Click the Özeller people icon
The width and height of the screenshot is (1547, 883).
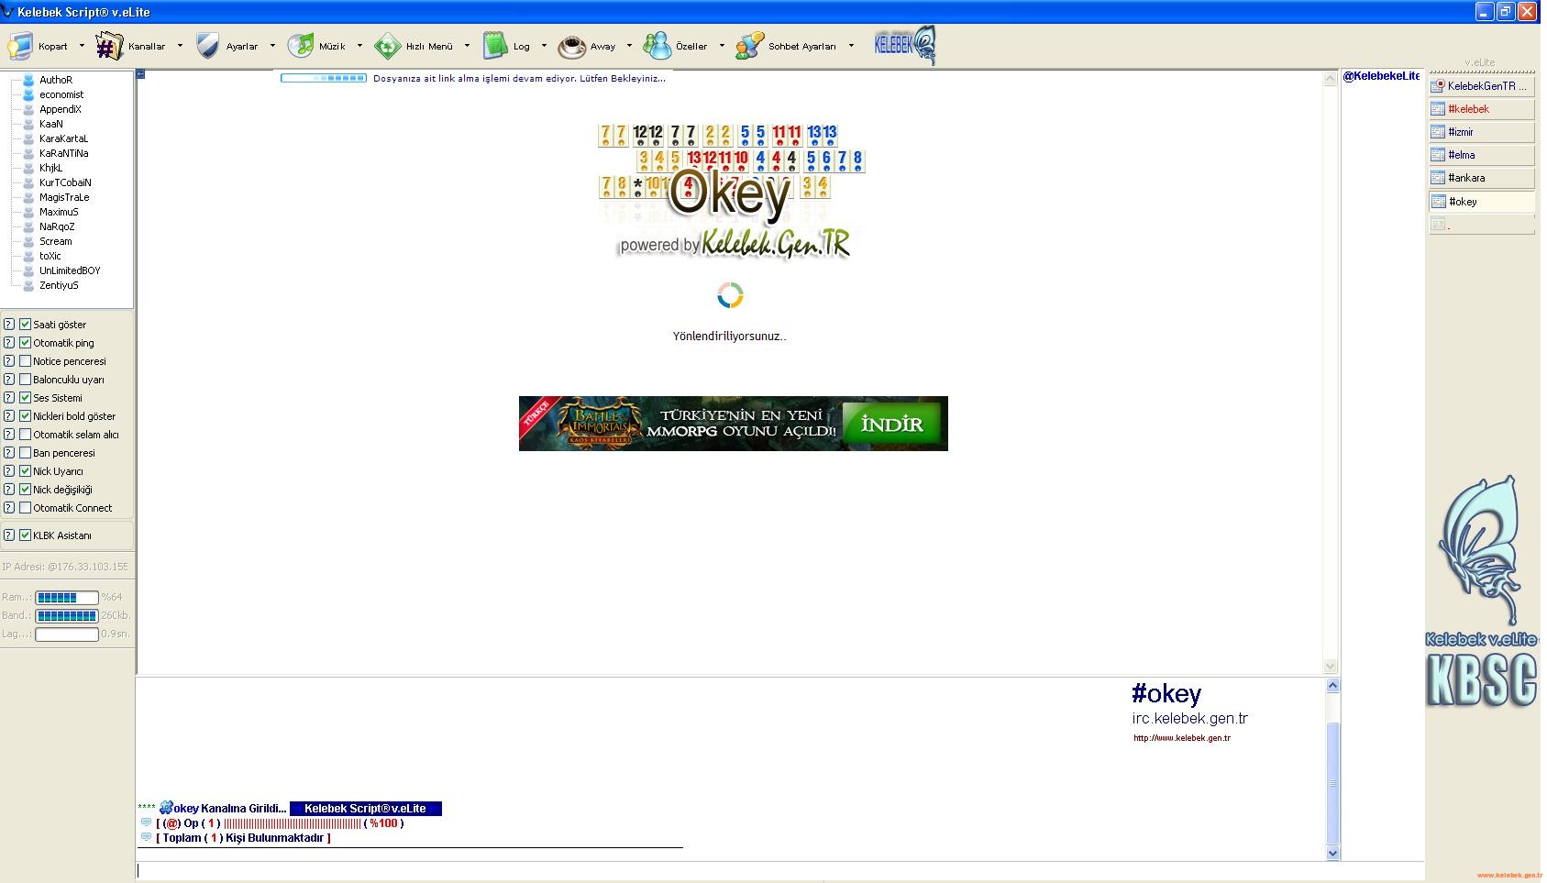(657, 45)
